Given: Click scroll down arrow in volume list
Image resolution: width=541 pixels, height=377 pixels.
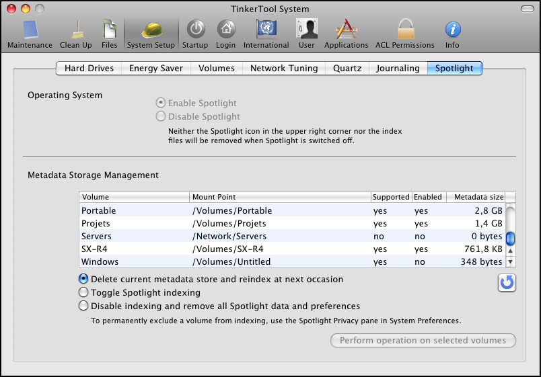Looking at the screenshot, I should [x=510, y=261].
